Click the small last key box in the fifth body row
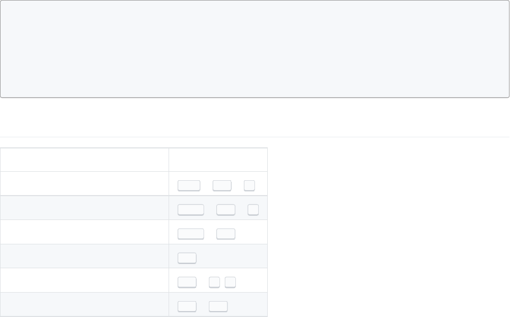Viewport: 510px width, 317px height. [x=230, y=282]
